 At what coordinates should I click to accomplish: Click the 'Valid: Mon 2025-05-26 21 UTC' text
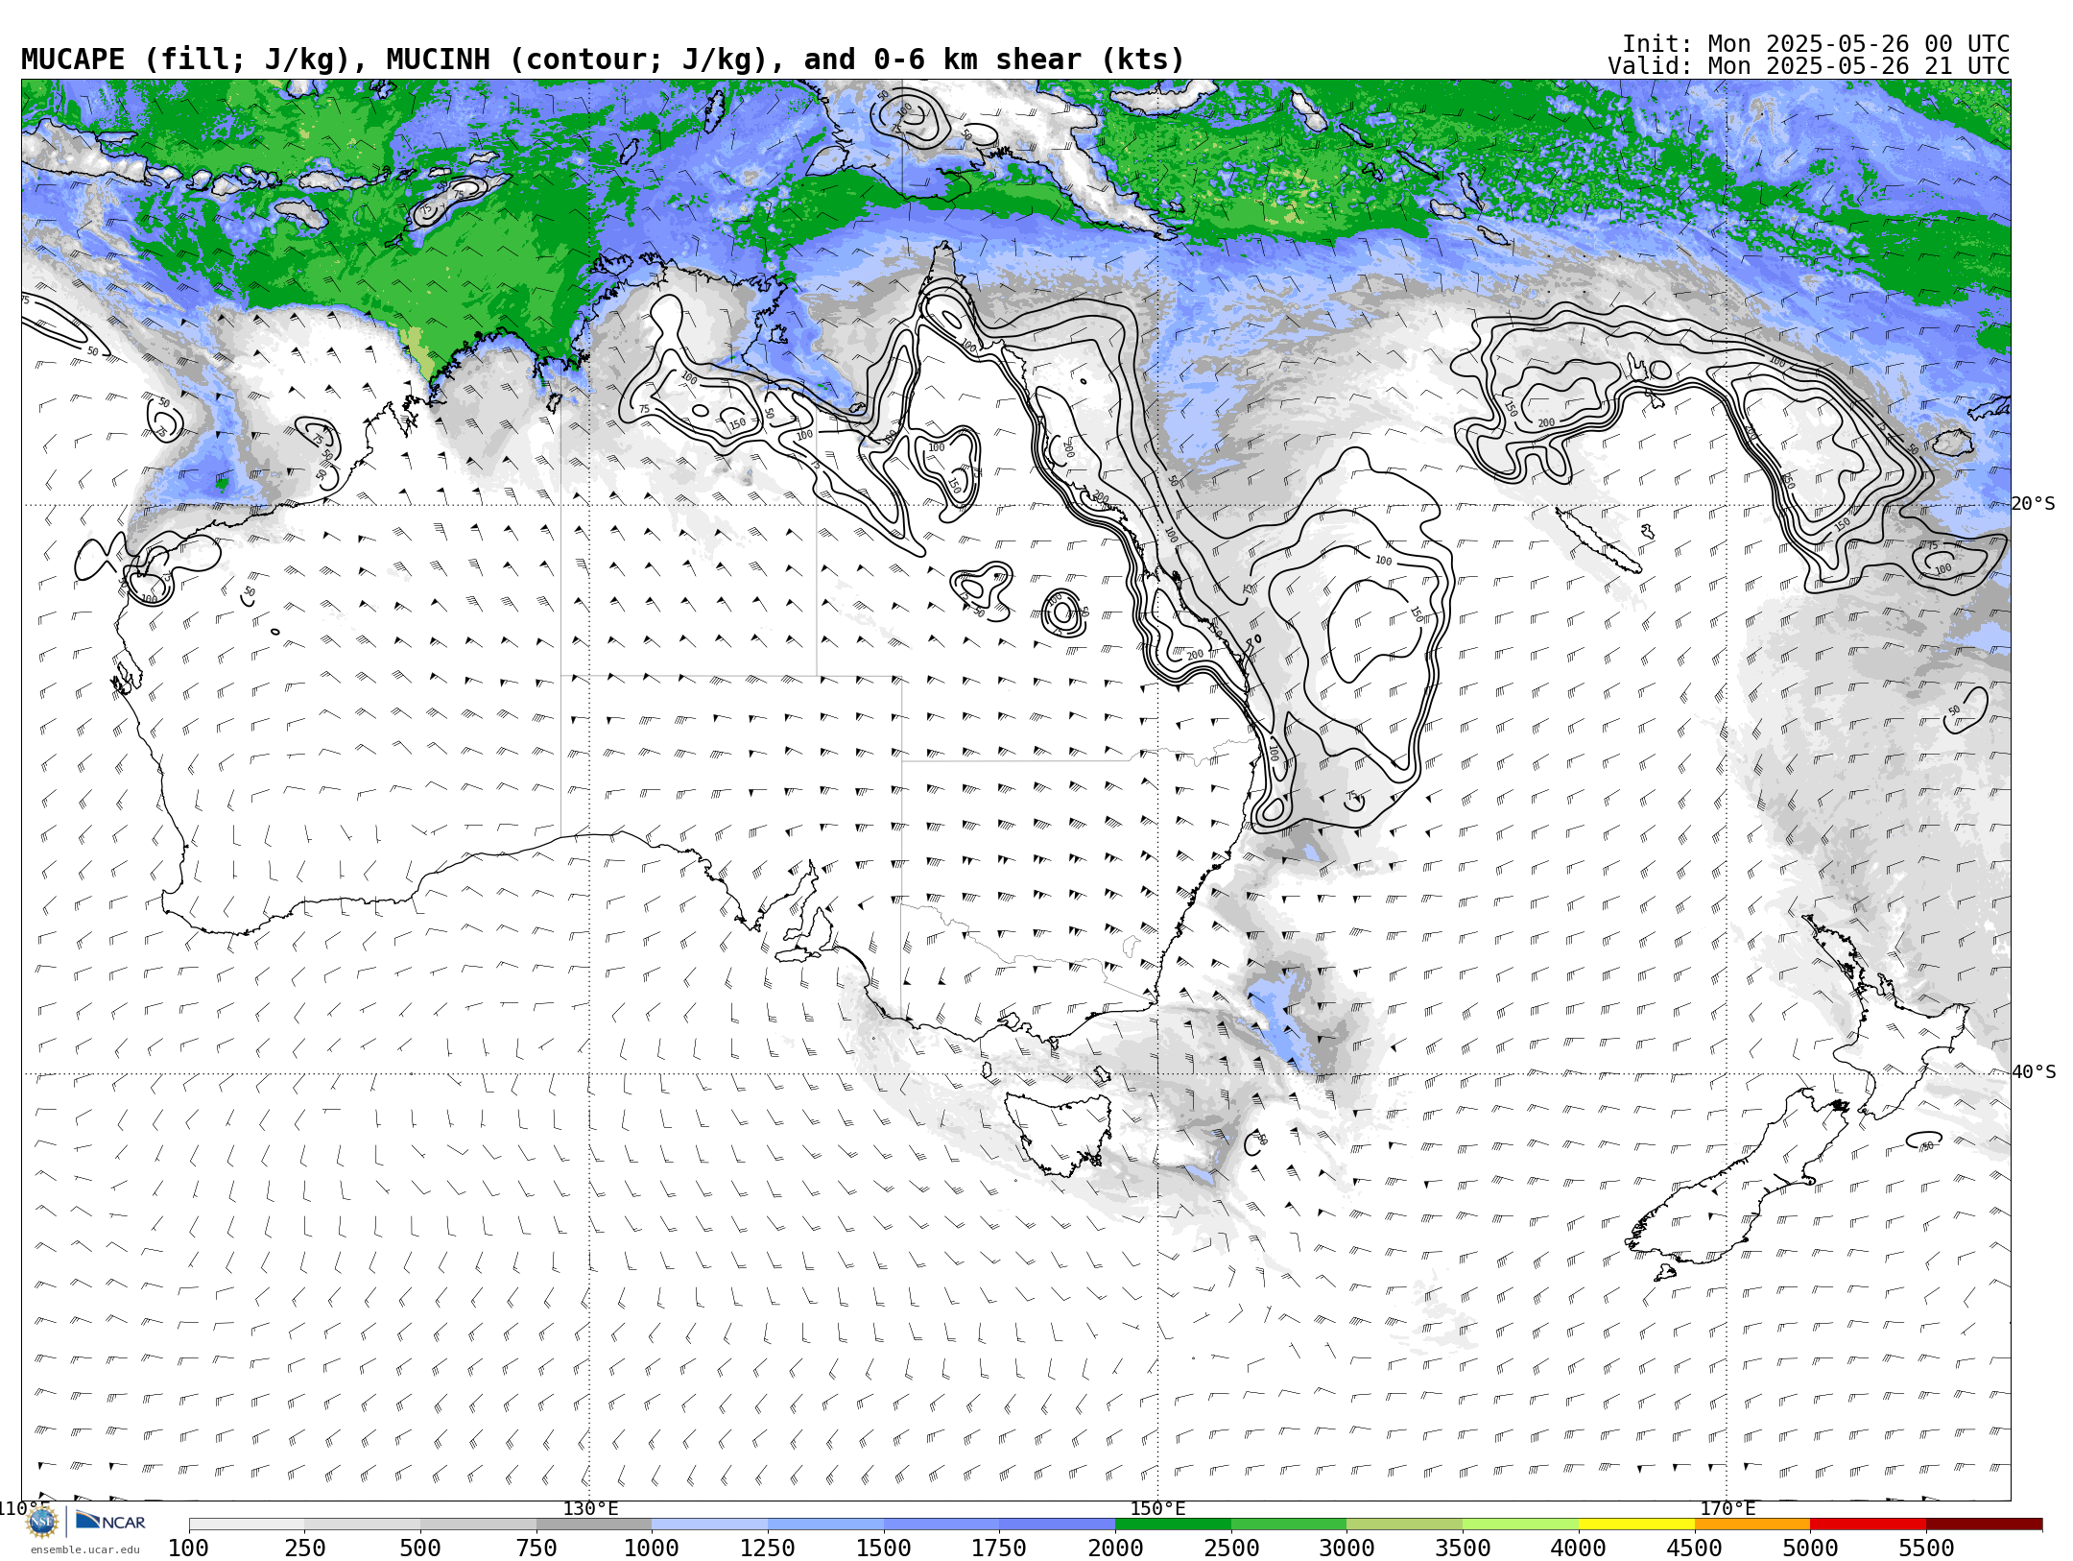(1809, 66)
